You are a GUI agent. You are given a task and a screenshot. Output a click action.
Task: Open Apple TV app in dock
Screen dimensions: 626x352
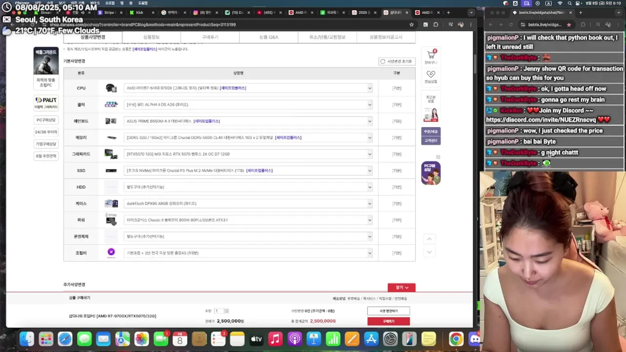click(256, 339)
